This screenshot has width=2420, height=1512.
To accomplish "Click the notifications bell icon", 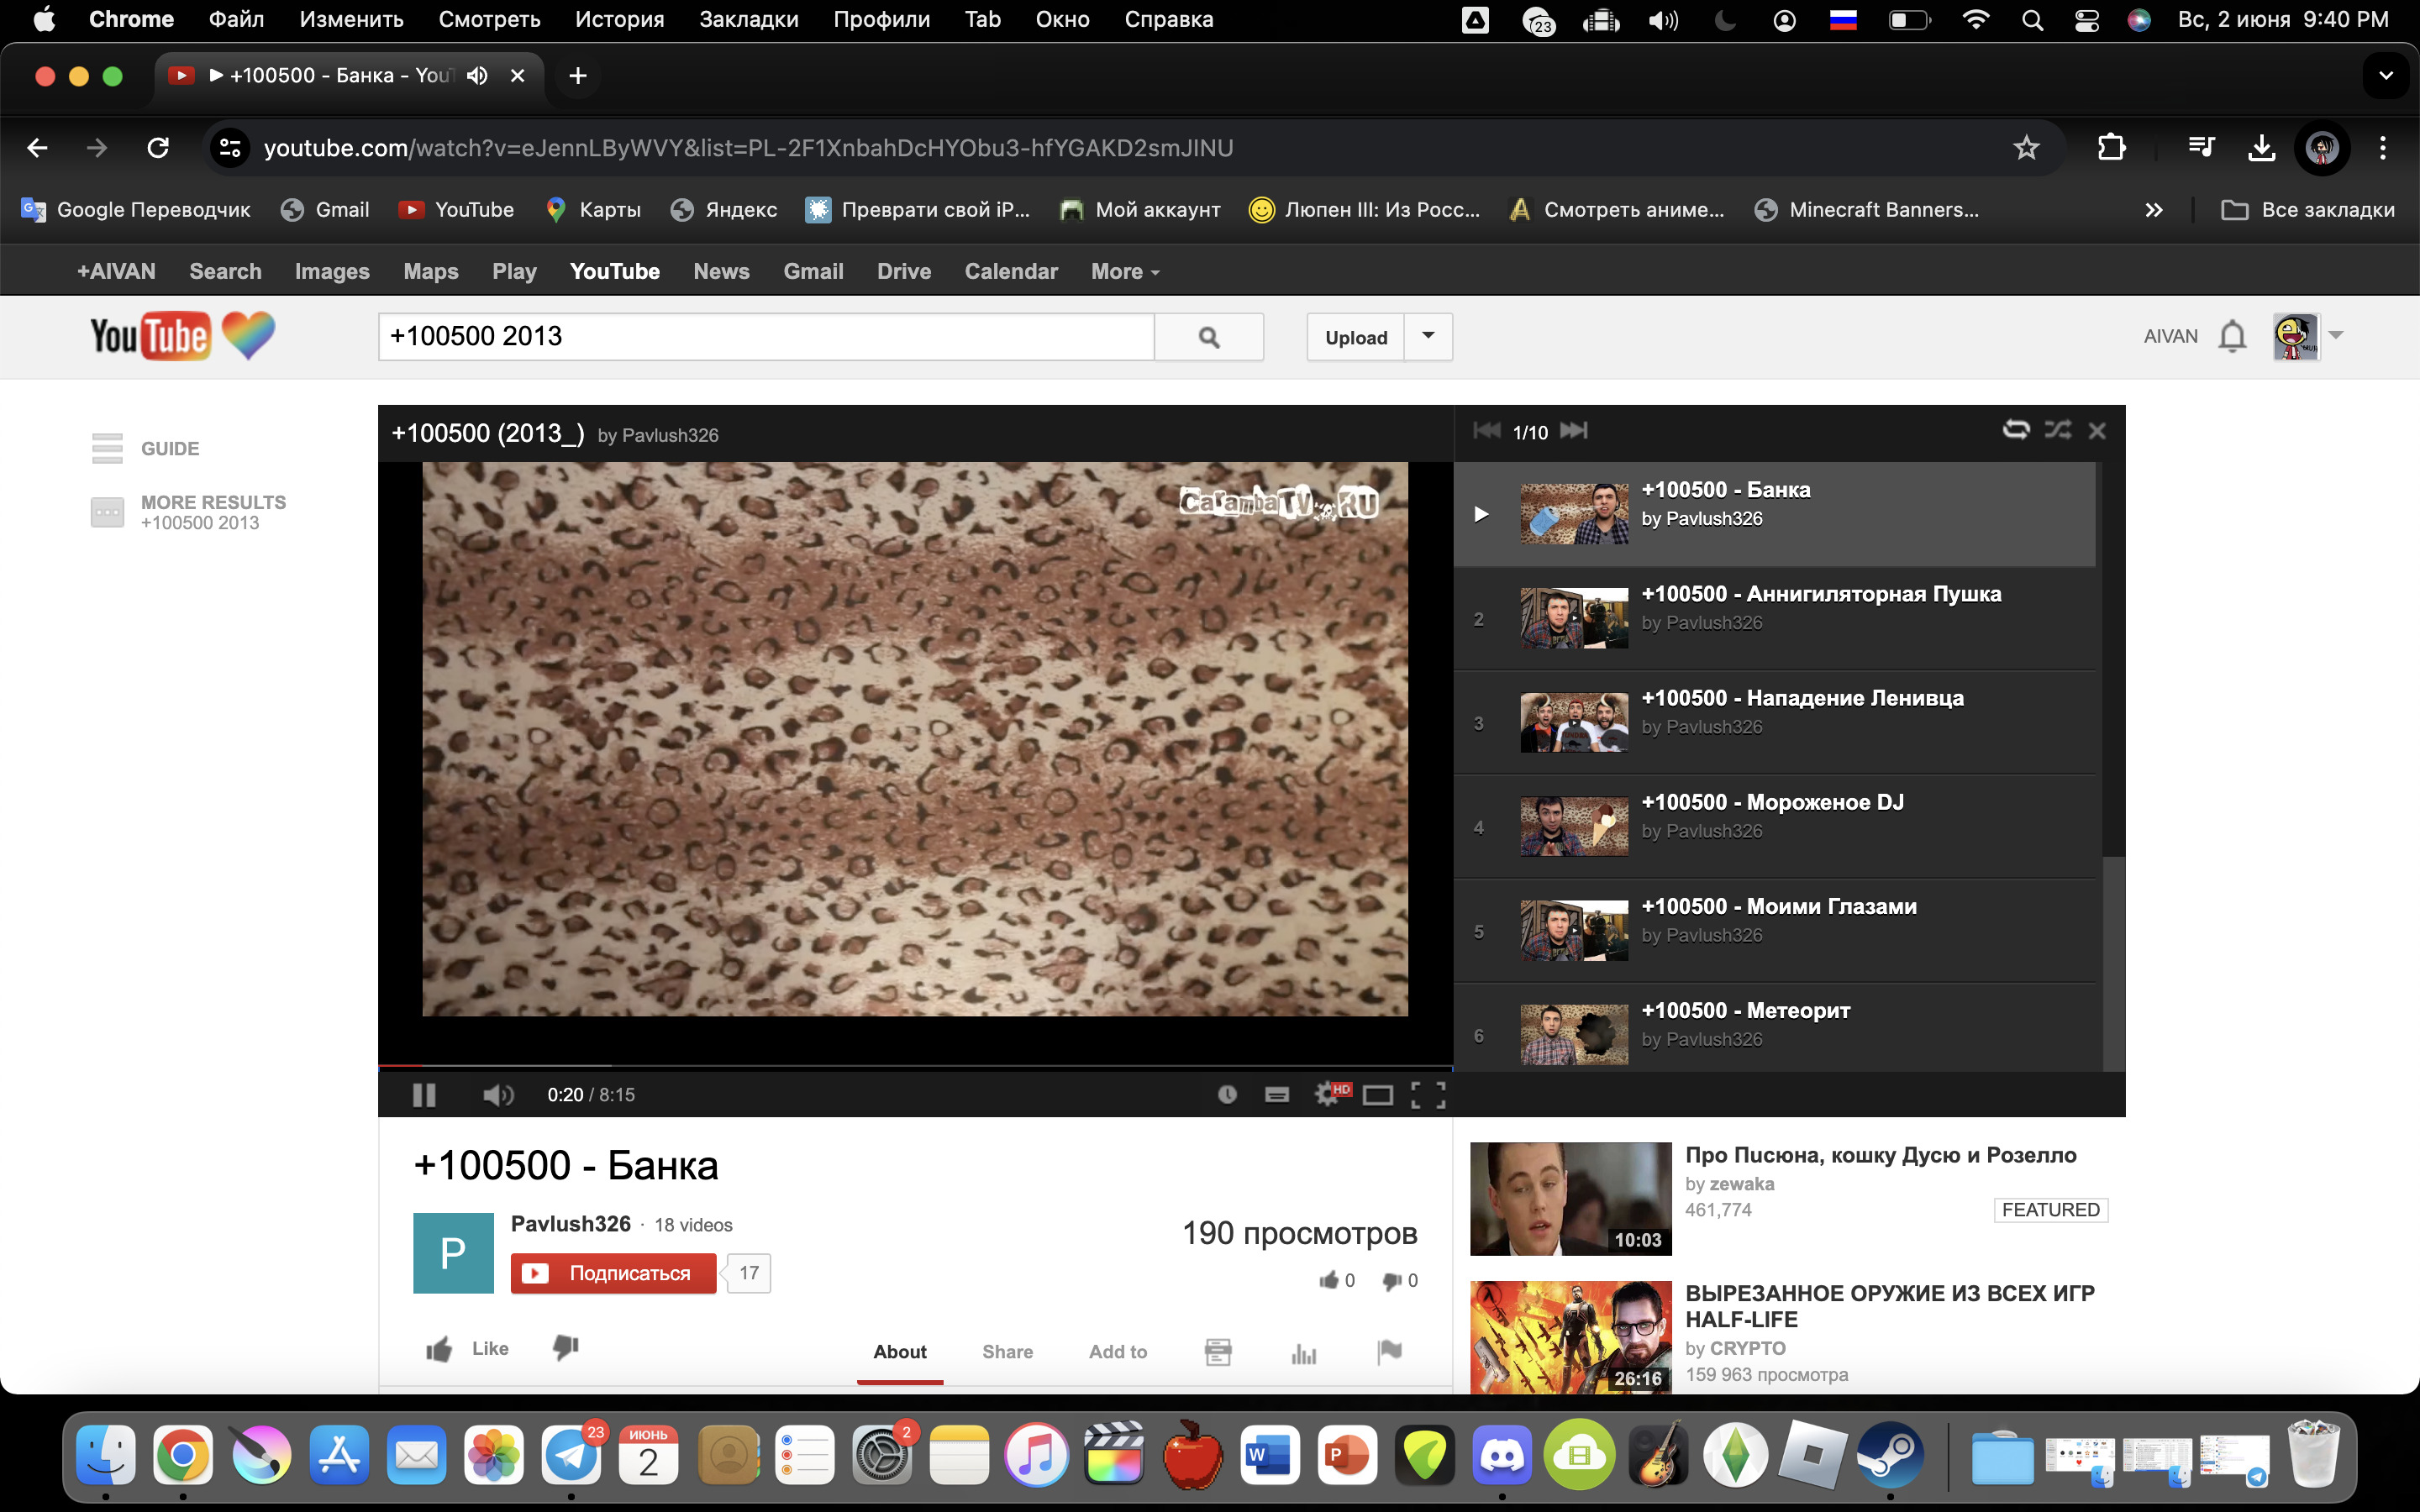I will [x=2232, y=337].
